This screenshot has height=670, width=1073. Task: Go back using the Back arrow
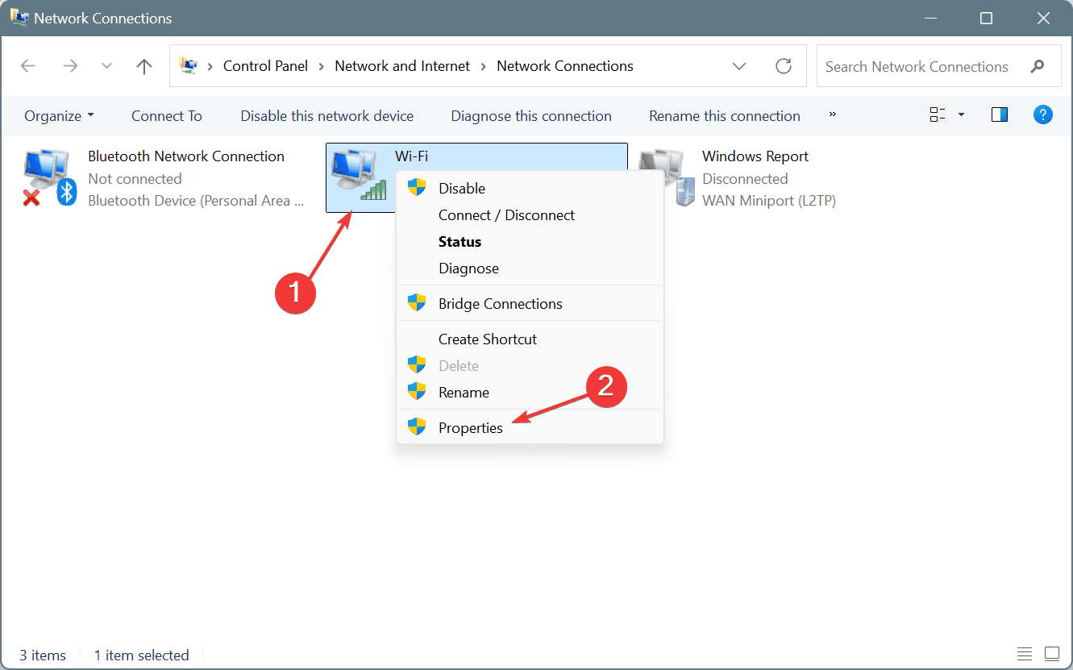point(28,66)
